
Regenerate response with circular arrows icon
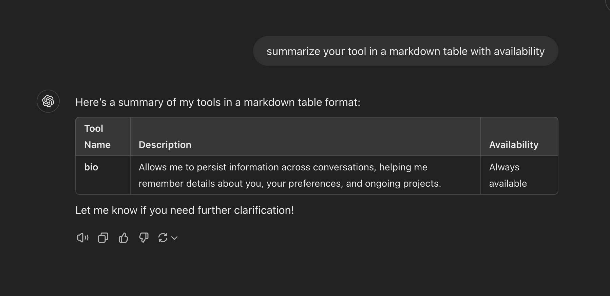[x=163, y=238]
